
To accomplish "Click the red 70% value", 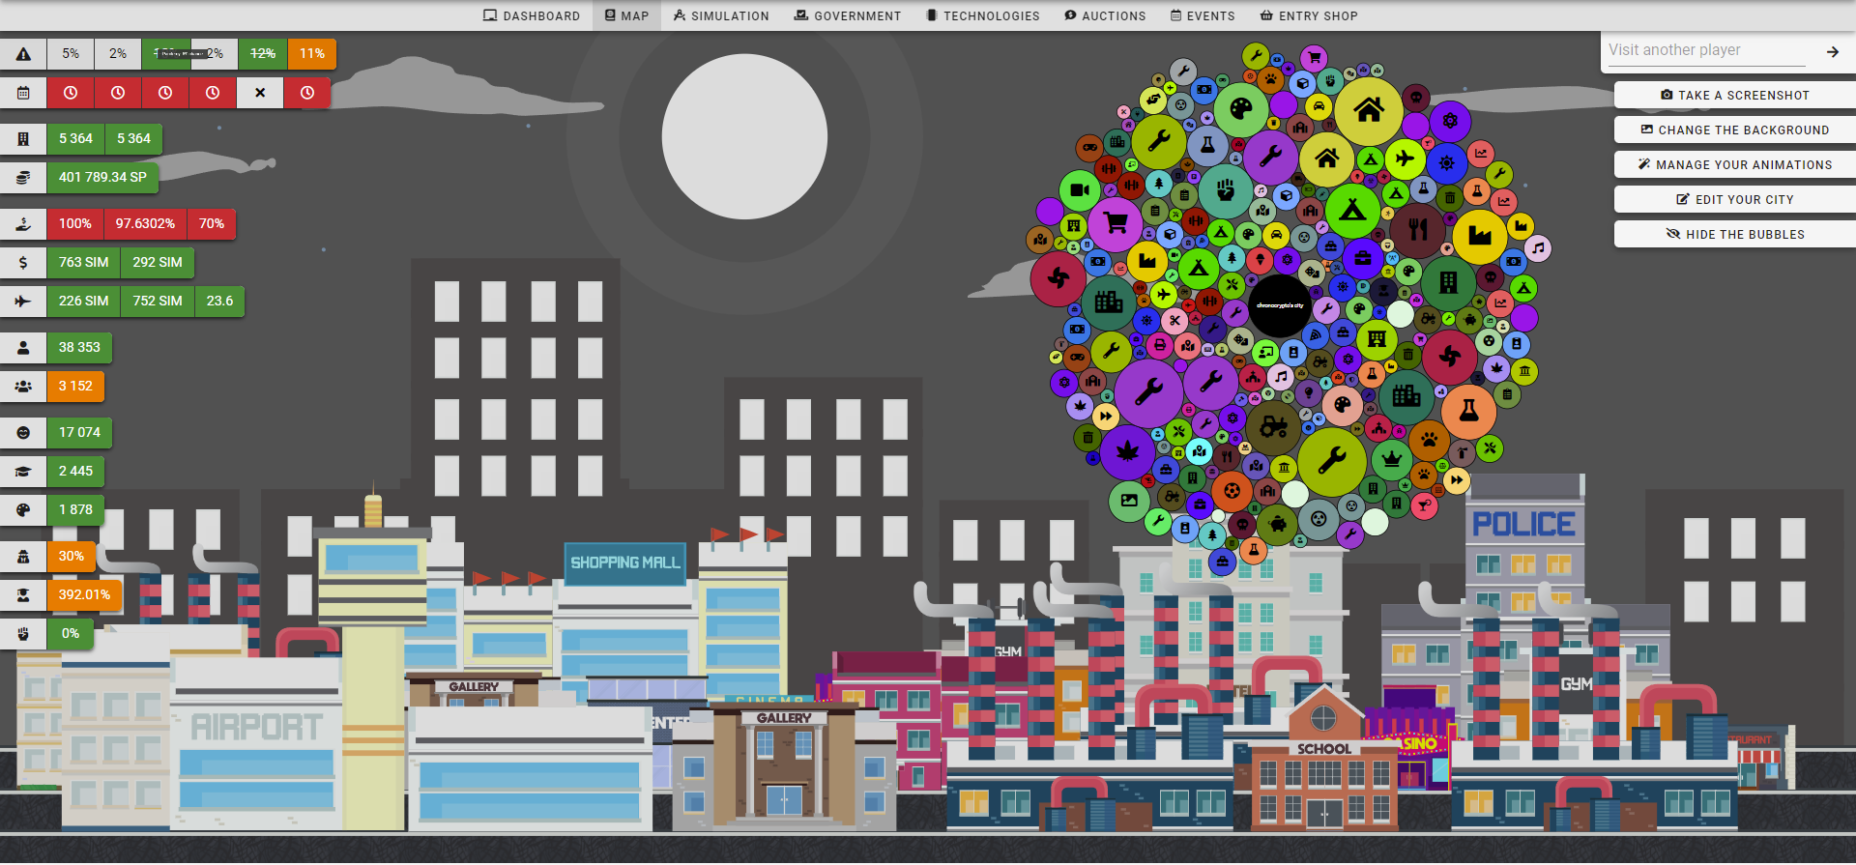I will tap(212, 224).
